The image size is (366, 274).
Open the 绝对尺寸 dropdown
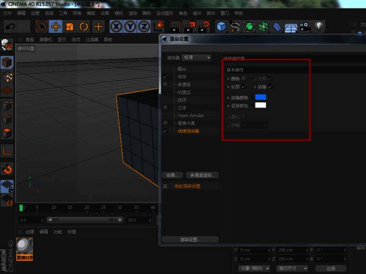point(292,268)
